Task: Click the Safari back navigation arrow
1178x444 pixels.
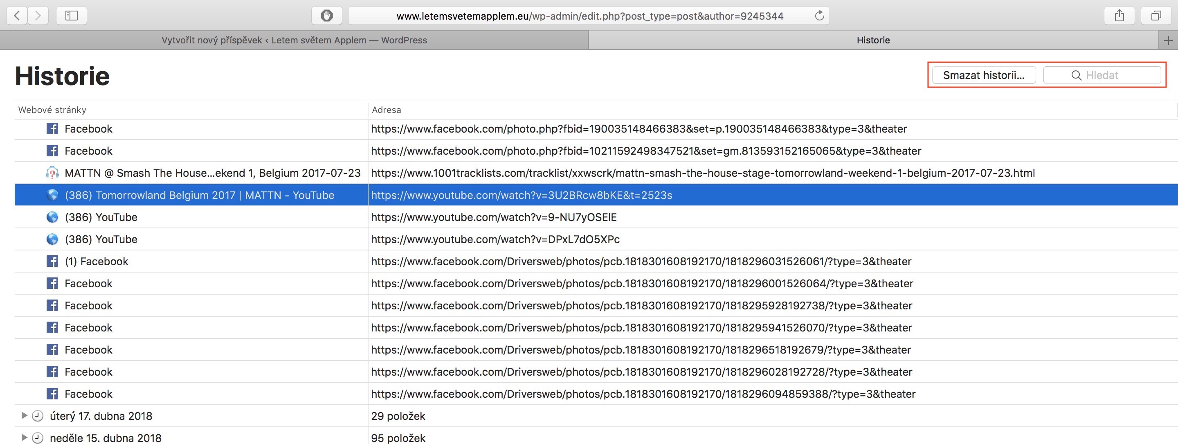Action: click(x=17, y=16)
